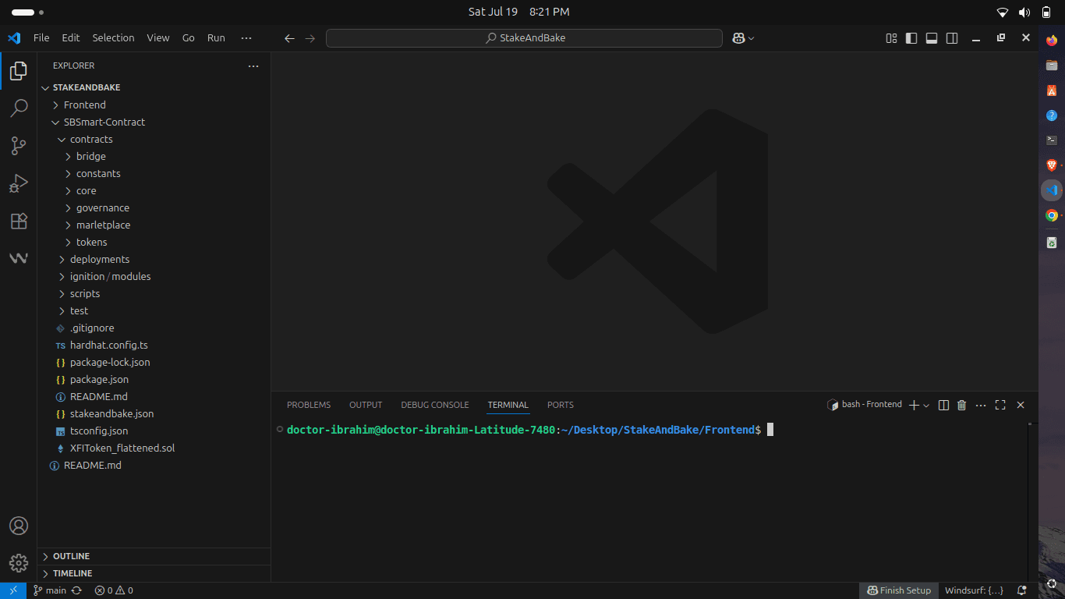The width and height of the screenshot is (1065, 599).
Task: Open the Manage gear icon
Action: 19,562
